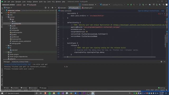Open the Flutter Attach phone icon

coord(140,5)
